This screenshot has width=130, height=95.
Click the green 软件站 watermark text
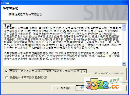pyautogui.click(x=115, y=80)
